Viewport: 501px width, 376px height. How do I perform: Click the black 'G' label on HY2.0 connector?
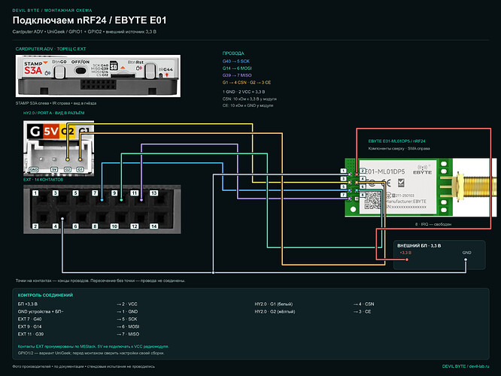[x=35, y=131]
